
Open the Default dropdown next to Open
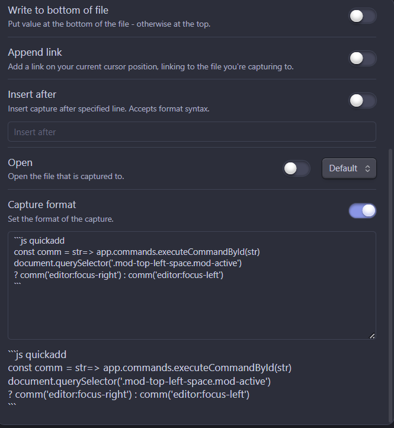pos(349,168)
